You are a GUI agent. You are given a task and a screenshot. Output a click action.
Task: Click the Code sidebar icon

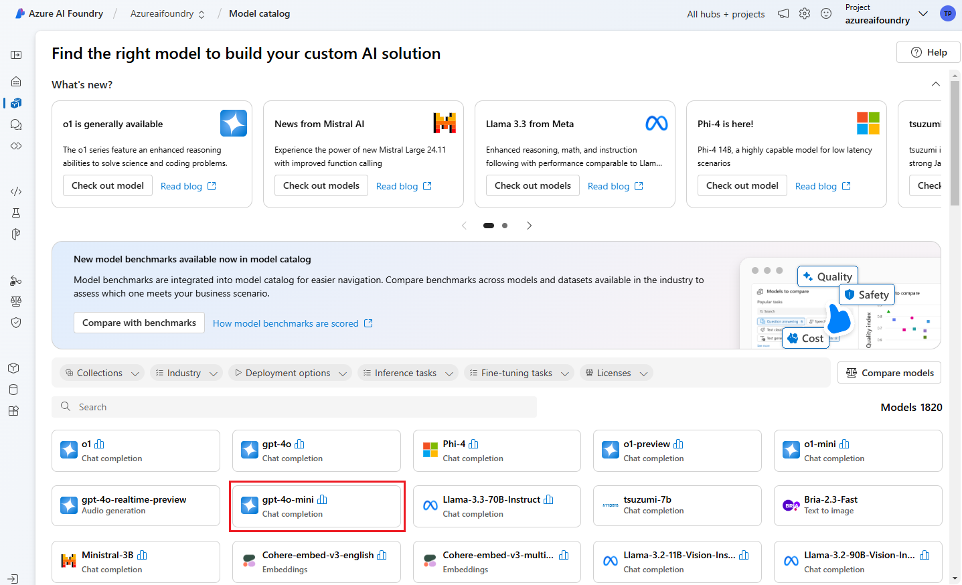(16, 191)
